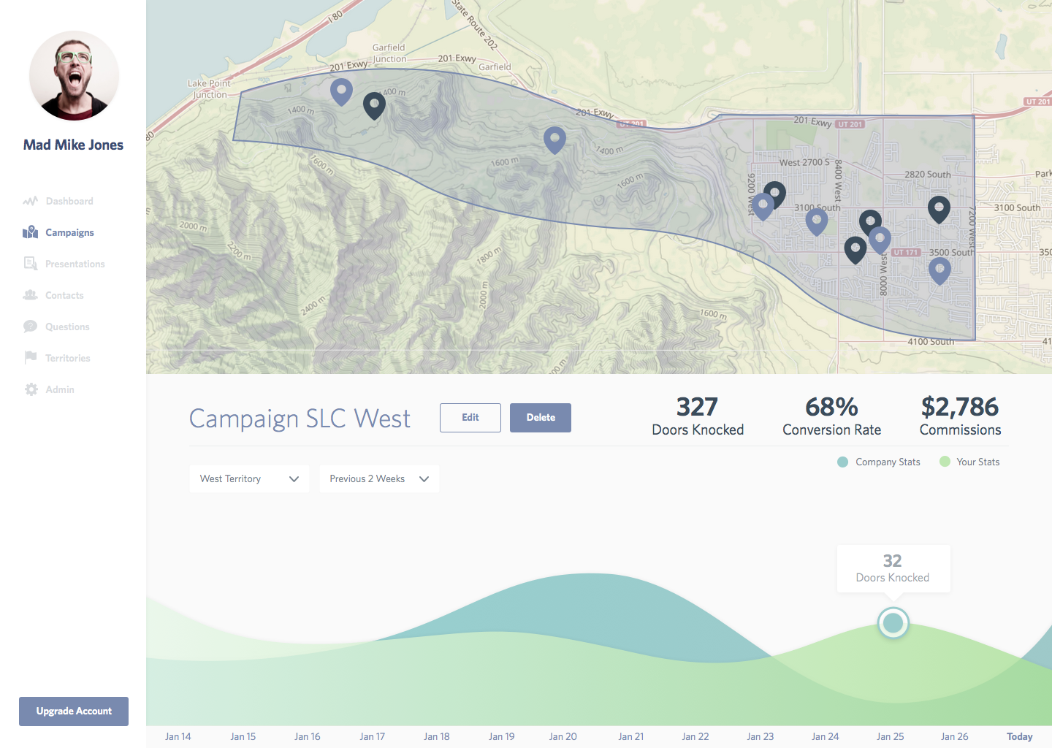
Task: Open the Admin gear icon
Action: pyautogui.click(x=30, y=389)
